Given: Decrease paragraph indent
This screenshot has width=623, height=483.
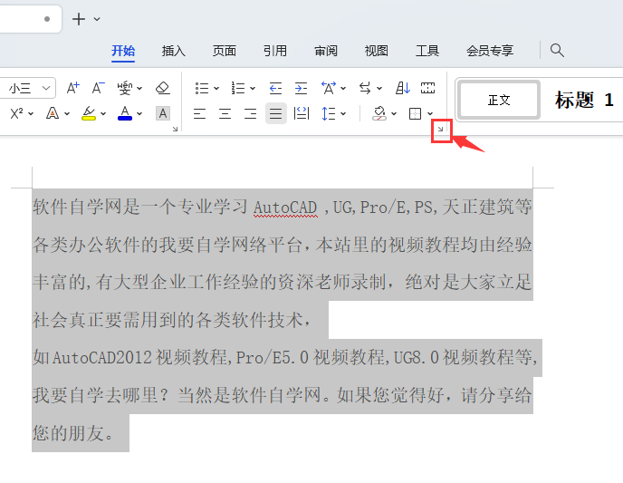Looking at the screenshot, I should (275, 88).
